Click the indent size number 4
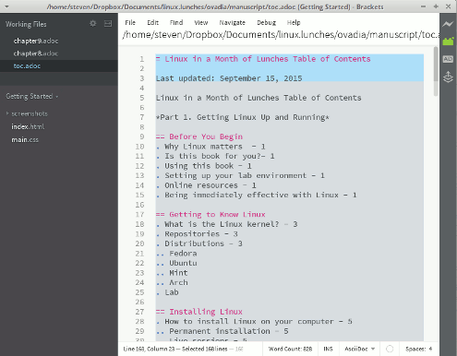 tap(430, 349)
